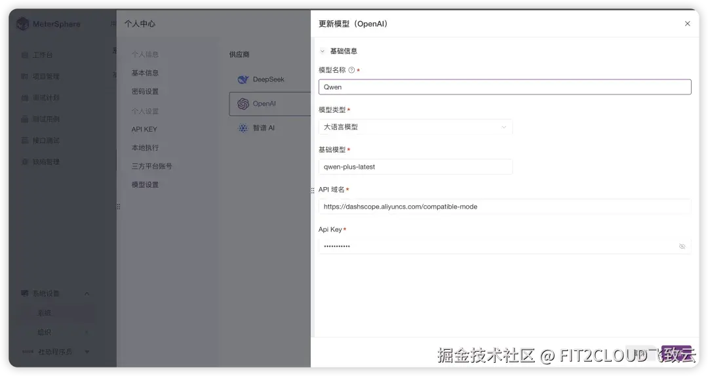Image resolution: width=708 pixels, height=376 pixels.
Task: Click the help icon beside 模型名称
Action: tap(351, 70)
